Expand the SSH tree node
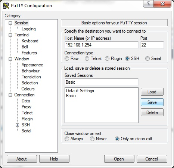 [18, 125]
